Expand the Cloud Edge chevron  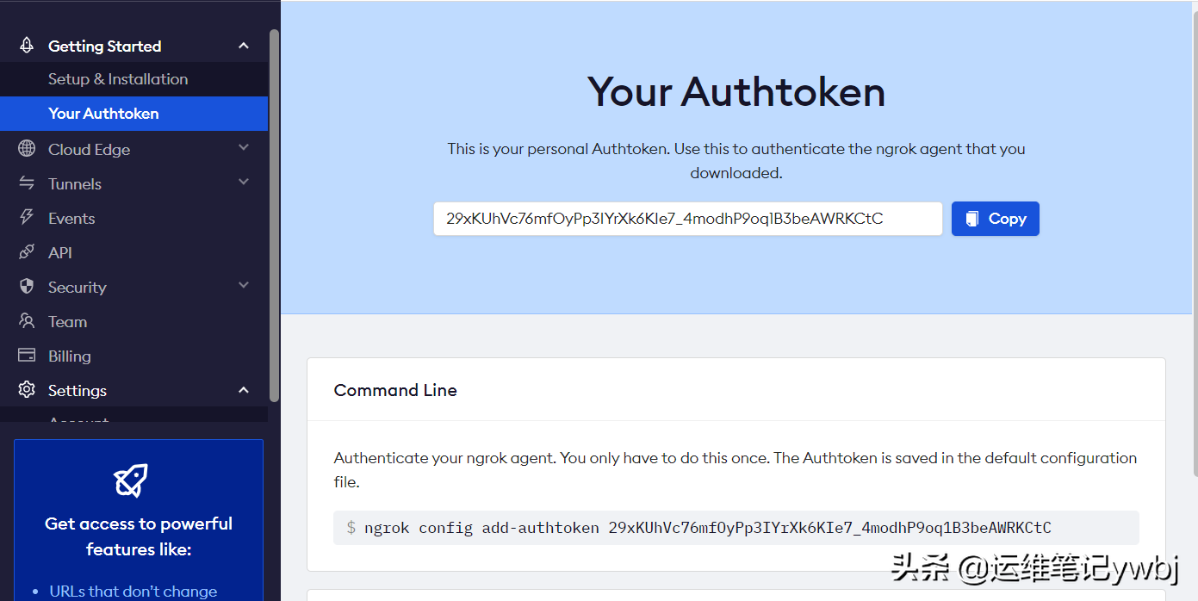(244, 148)
